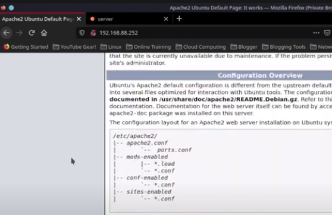
Task: Open the Getting Started bookmark
Action: pos(26,47)
